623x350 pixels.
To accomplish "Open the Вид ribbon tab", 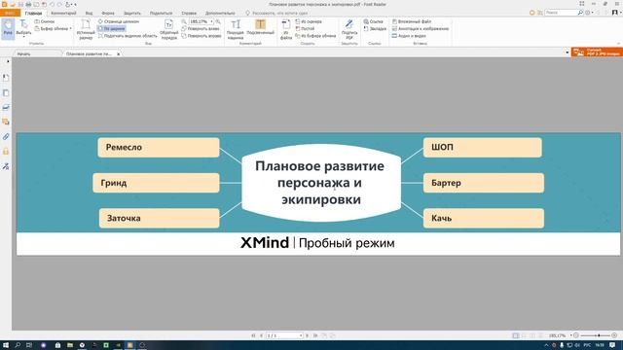I will [x=89, y=13].
